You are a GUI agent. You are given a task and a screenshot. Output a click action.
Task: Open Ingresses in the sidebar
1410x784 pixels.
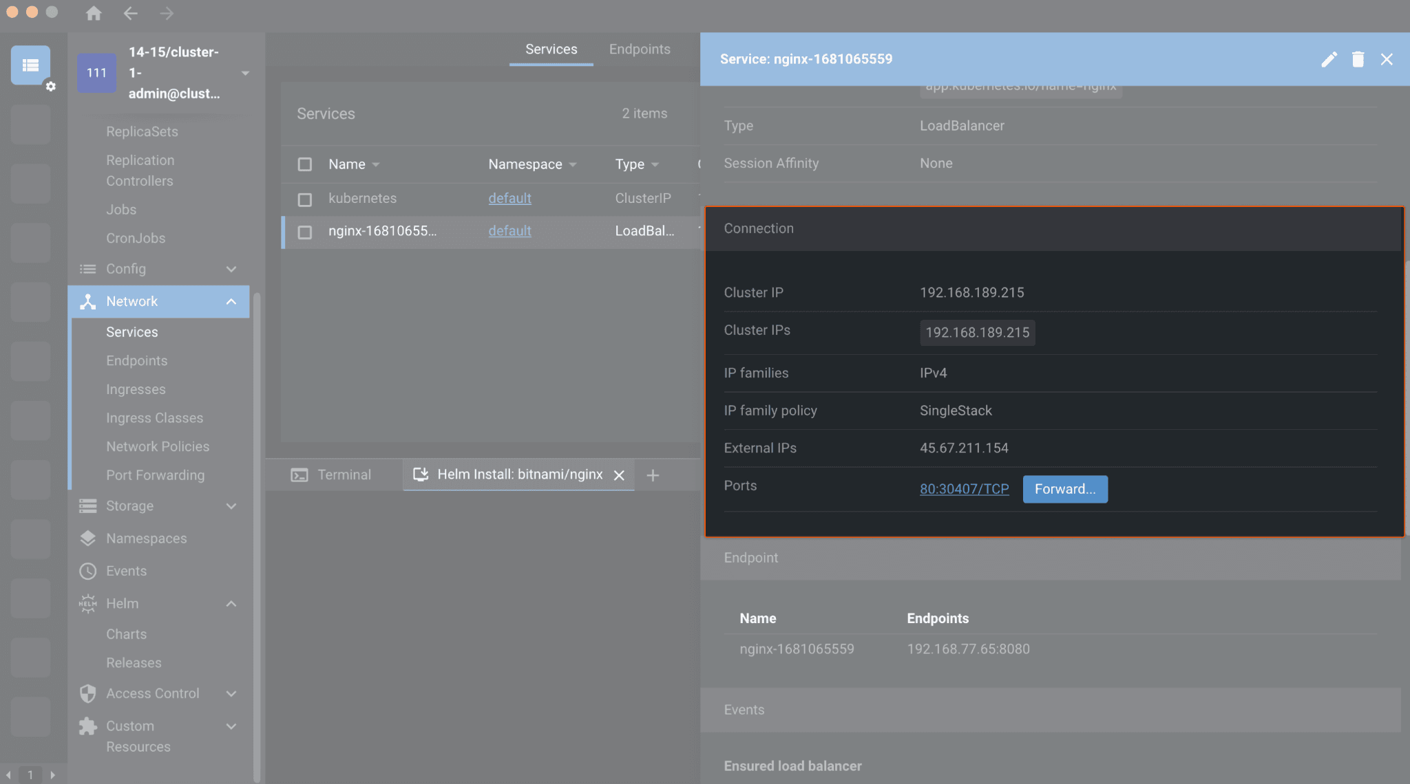(136, 390)
